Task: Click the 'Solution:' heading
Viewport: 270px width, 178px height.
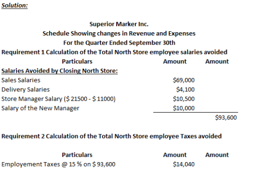Action: click(x=14, y=5)
